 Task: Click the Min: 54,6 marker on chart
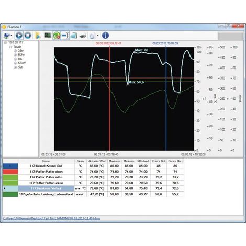136,82
